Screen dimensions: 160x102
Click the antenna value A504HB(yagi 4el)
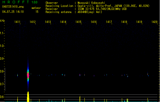tap(90, 12)
